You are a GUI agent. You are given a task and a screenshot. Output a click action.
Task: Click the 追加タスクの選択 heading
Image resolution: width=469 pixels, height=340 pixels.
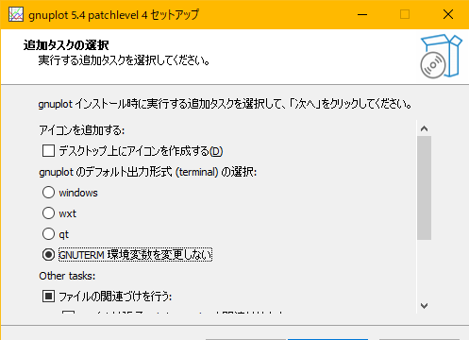click(66, 45)
